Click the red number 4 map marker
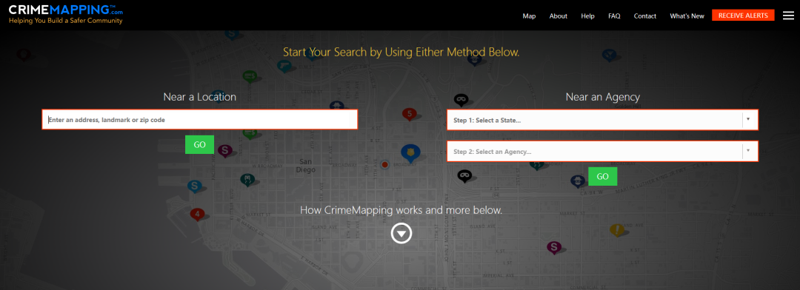Screen dimensions: 800x290 click(198, 214)
